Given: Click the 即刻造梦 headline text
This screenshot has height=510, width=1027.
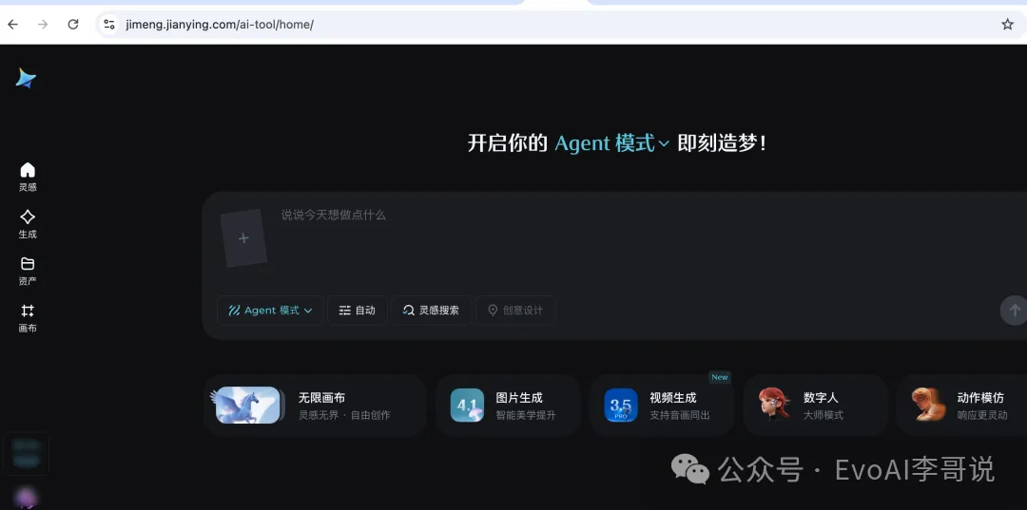Looking at the screenshot, I should 722,143.
